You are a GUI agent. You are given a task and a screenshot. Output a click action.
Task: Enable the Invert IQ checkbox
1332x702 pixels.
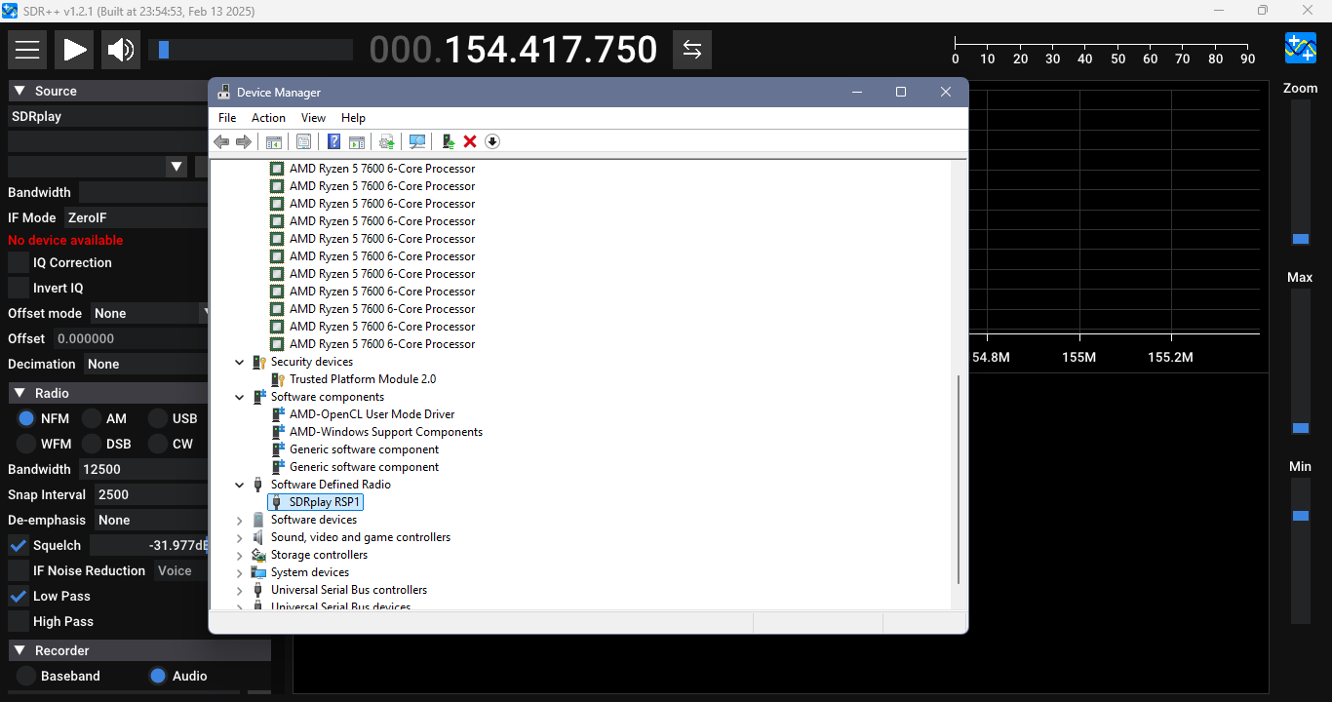19,288
